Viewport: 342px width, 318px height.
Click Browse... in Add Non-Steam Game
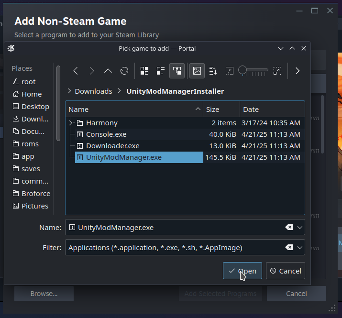44,294
